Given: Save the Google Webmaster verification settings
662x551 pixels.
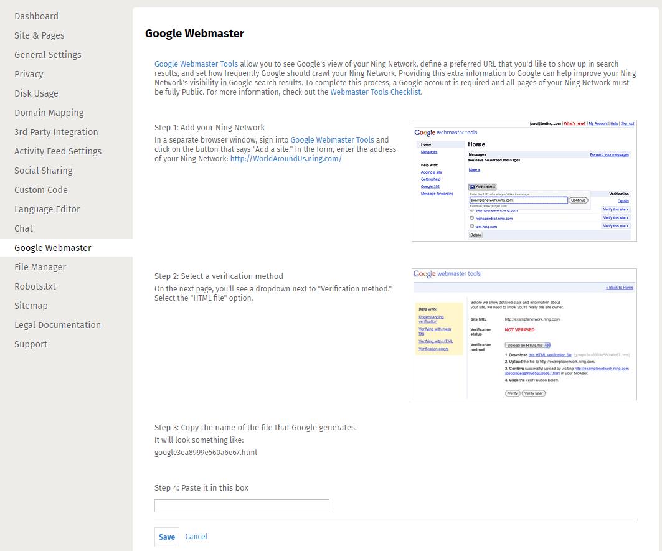Looking at the screenshot, I should (x=167, y=537).
